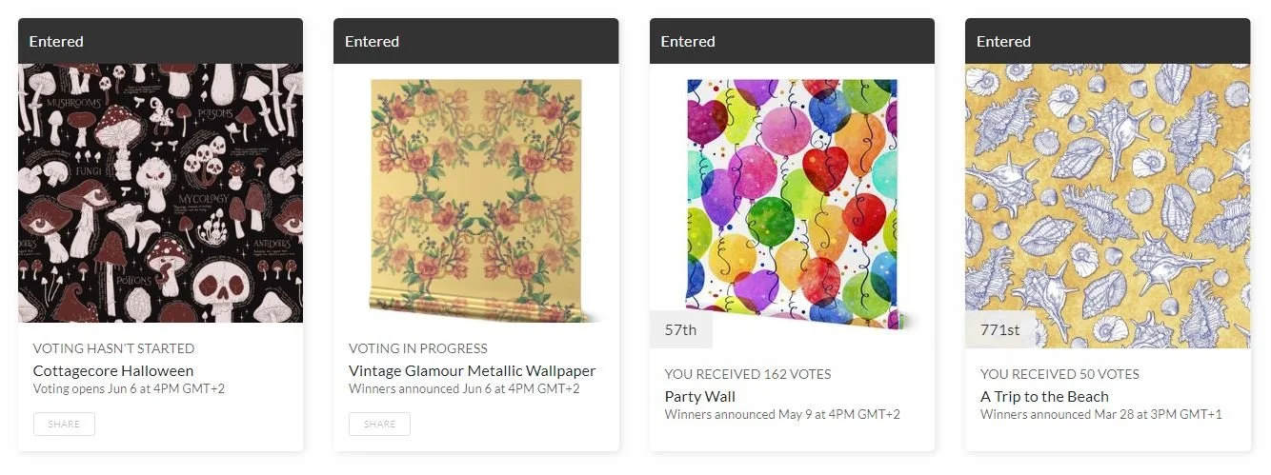Click the 57th rank badge

pos(681,330)
